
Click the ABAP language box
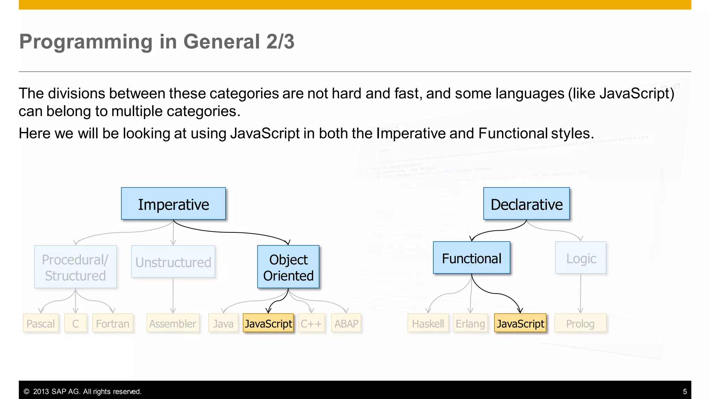[x=346, y=323]
